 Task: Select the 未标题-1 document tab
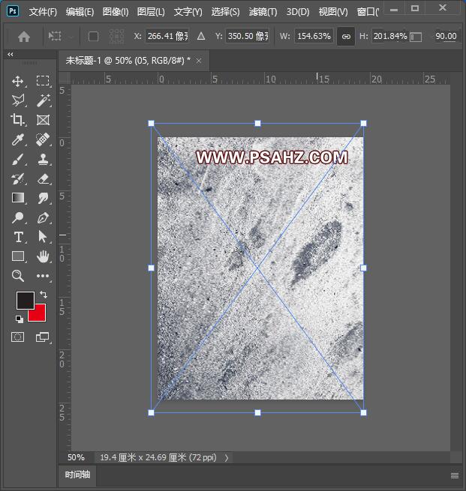tap(128, 61)
